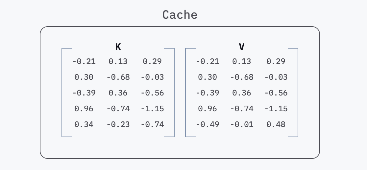The height and width of the screenshot is (170, 367).
Task: Select 0.30 in the V matrix
Action: [x=208, y=77]
